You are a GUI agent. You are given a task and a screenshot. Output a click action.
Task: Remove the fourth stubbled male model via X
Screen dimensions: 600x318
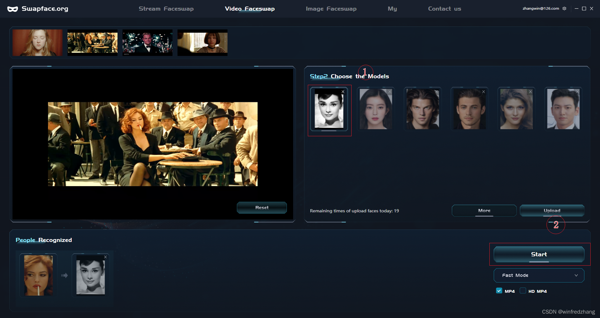pyautogui.click(x=483, y=92)
